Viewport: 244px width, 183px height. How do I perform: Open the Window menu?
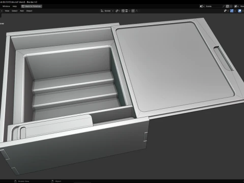tap(6, 6)
